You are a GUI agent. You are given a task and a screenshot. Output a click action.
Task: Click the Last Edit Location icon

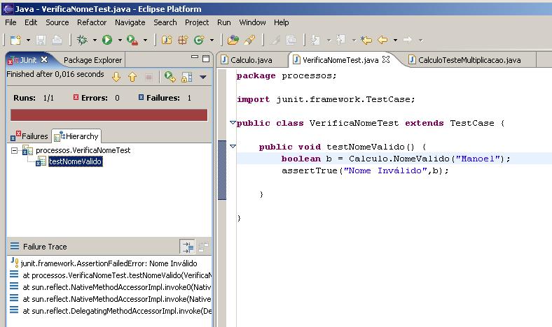(366, 40)
